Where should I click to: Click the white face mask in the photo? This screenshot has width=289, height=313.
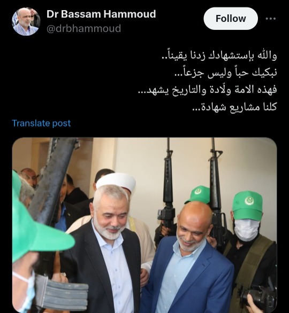(x=246, y=230)
